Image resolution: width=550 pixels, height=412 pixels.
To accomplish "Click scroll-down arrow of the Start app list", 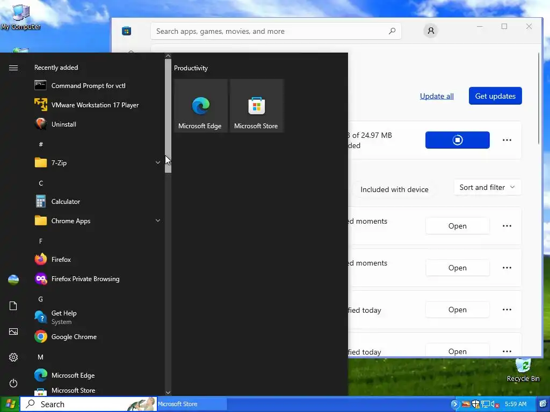I will click(168, 392).
